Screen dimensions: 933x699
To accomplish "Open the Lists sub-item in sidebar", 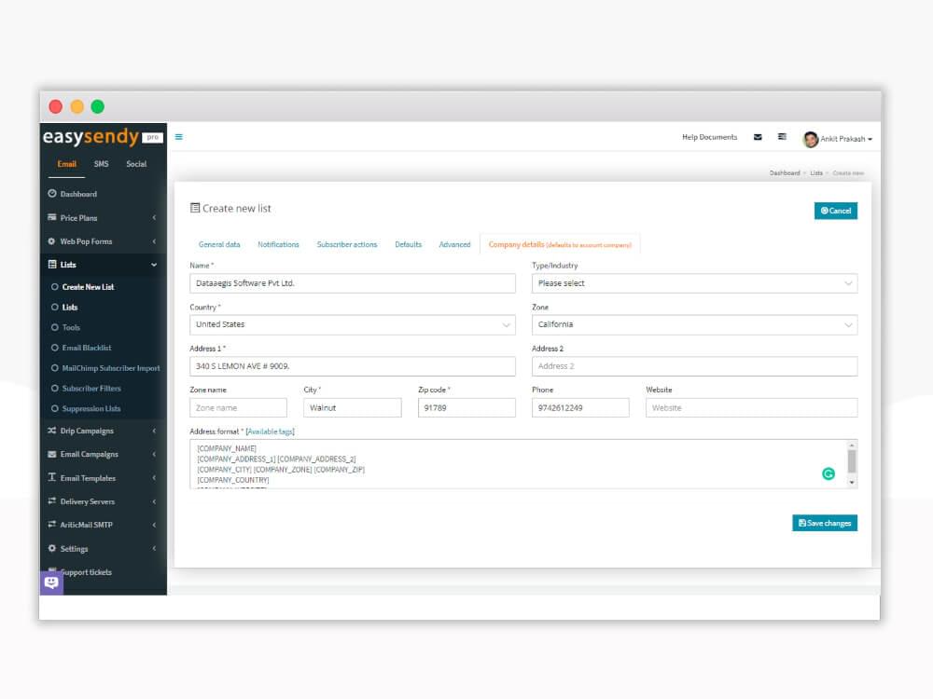I will [x=70, y=308].
